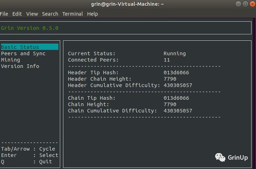The image size is (256, 169).
Task: Select Peers and Sync in sidebar
Action: [23, 53]
